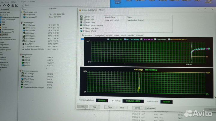Select Имя компьютера in the tree

[8, 20]
